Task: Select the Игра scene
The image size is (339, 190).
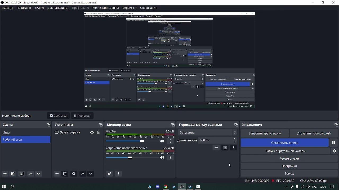Action: coord(26,132)
